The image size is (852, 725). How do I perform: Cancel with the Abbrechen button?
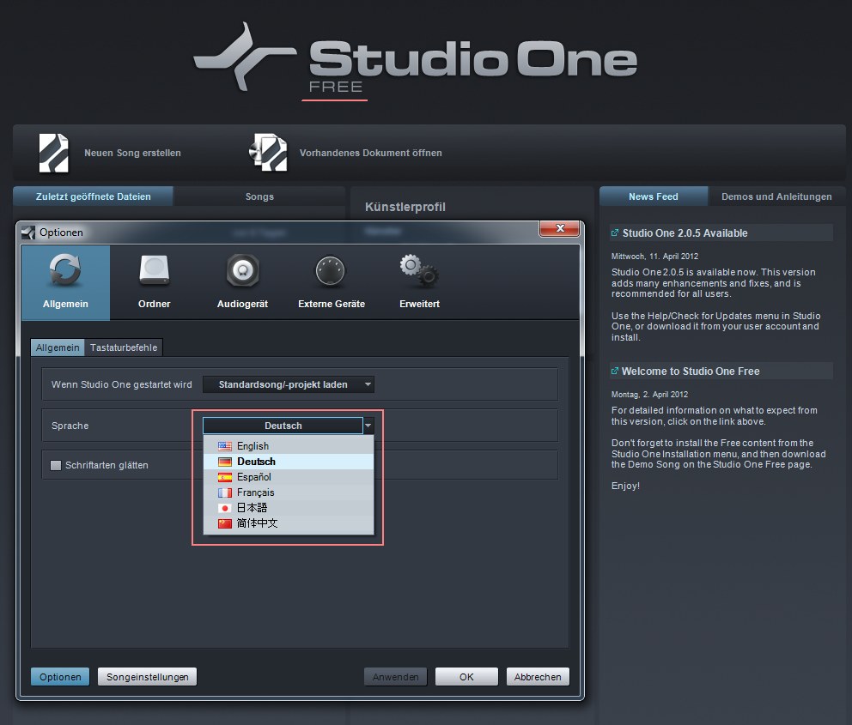click(x=538, y=677)
